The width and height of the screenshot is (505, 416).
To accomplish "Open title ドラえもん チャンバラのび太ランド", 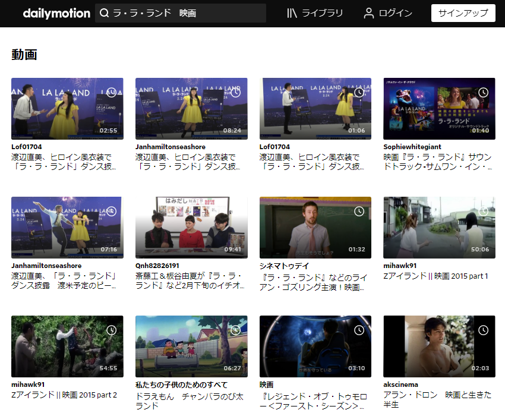I will 190,401.
